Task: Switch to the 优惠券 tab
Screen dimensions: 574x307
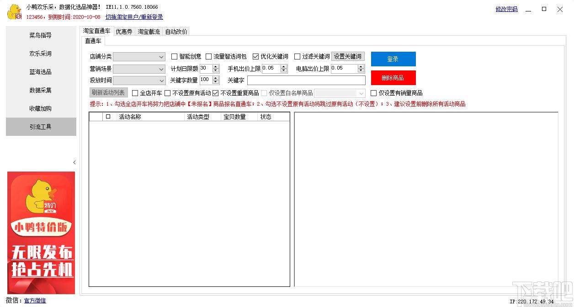Action: point(124,32)
